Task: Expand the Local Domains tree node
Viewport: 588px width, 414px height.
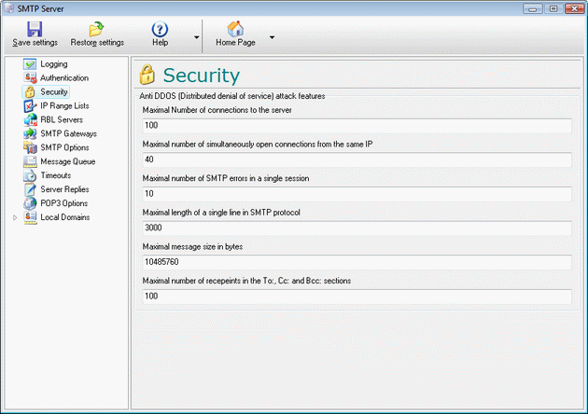Action: (15, 218)
